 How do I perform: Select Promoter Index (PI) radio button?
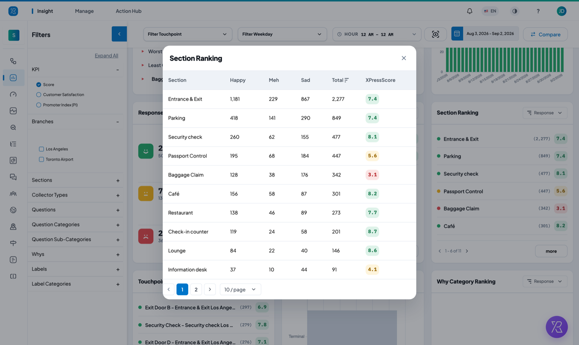tap(39, 105)
